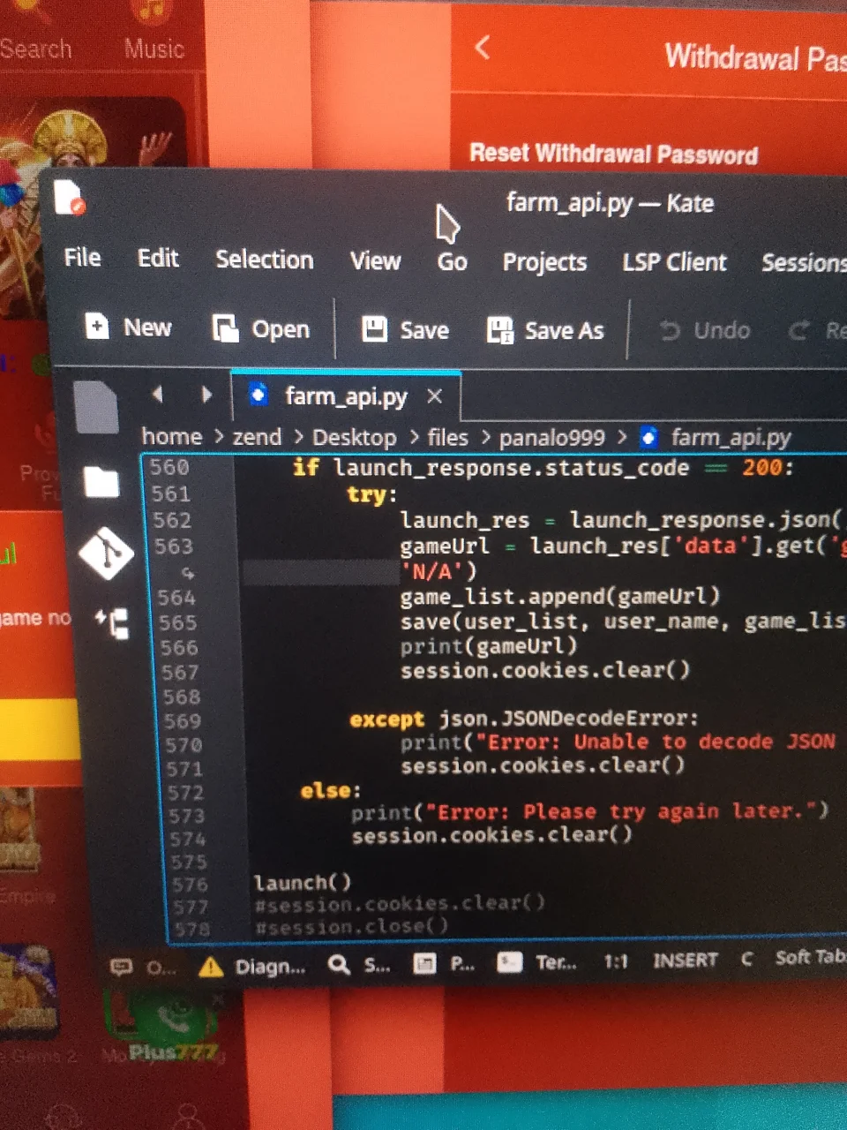Open the View menu

coord(375,260)
